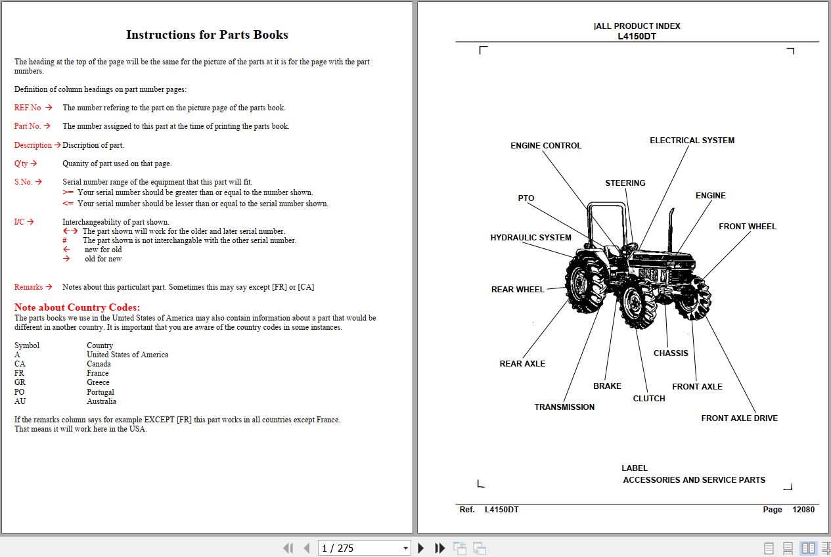Click the Note about Country Codes heading
The image size is (831, 557).
[77, 307]
